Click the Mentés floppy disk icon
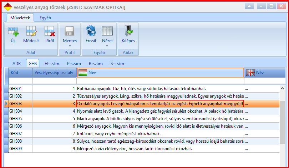 (70, 31)
